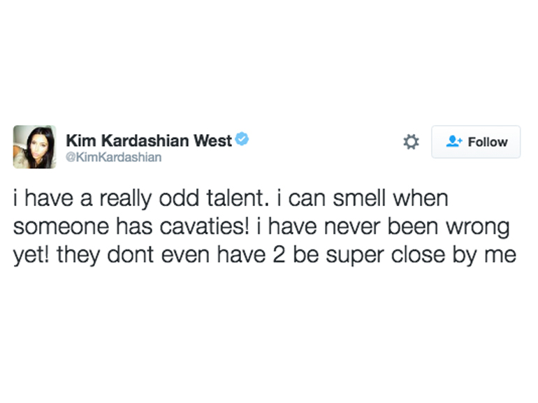Click the person-plus icon inside Follow
Screen dimensions: 538x403
[x=454, y=142]
